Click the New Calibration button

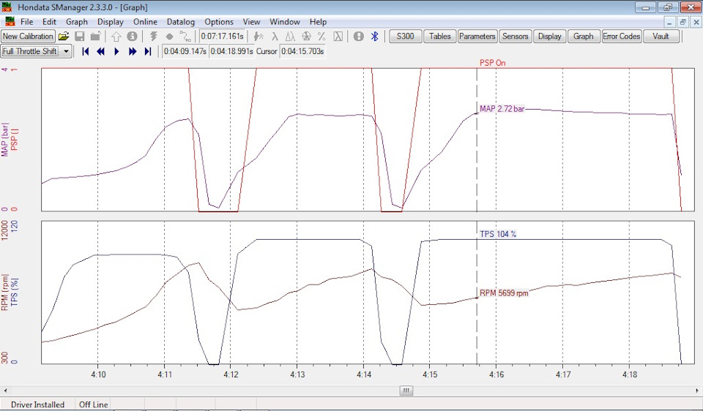[x=28, y=37]
